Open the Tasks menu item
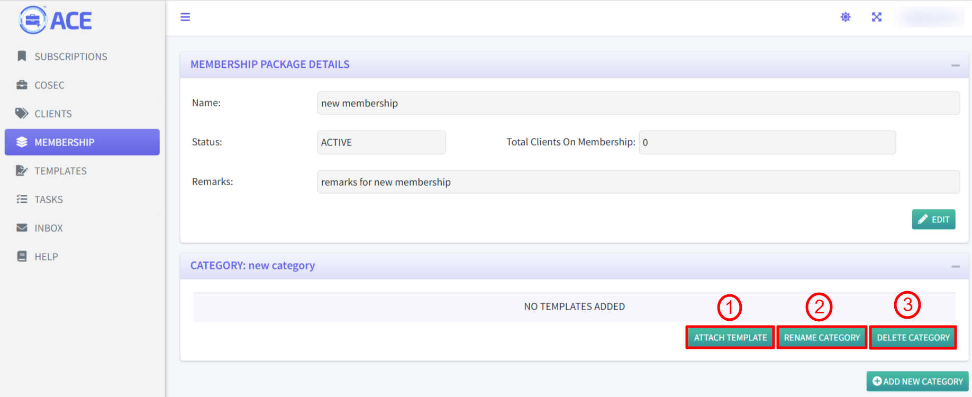 pyautogui.click(x=48, y=200)
